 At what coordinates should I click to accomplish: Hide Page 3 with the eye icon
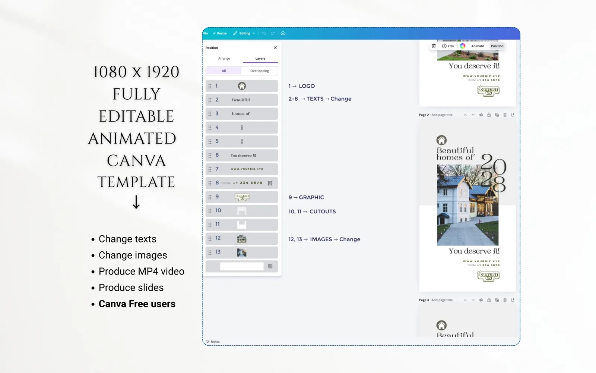pyautogui.click(x=481, y=300)
